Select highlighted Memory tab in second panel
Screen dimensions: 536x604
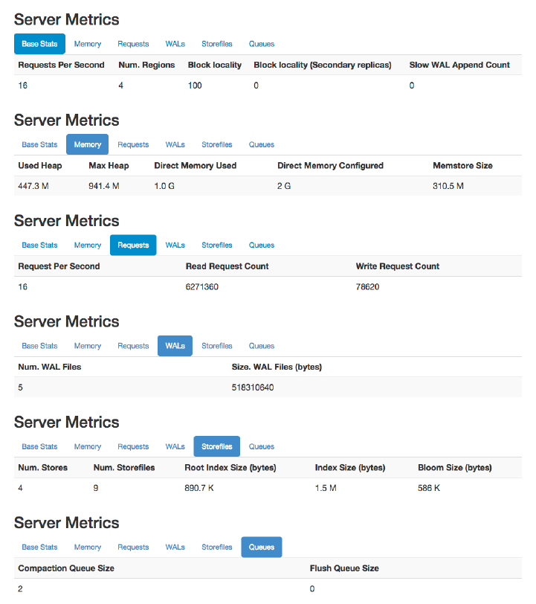88,144
